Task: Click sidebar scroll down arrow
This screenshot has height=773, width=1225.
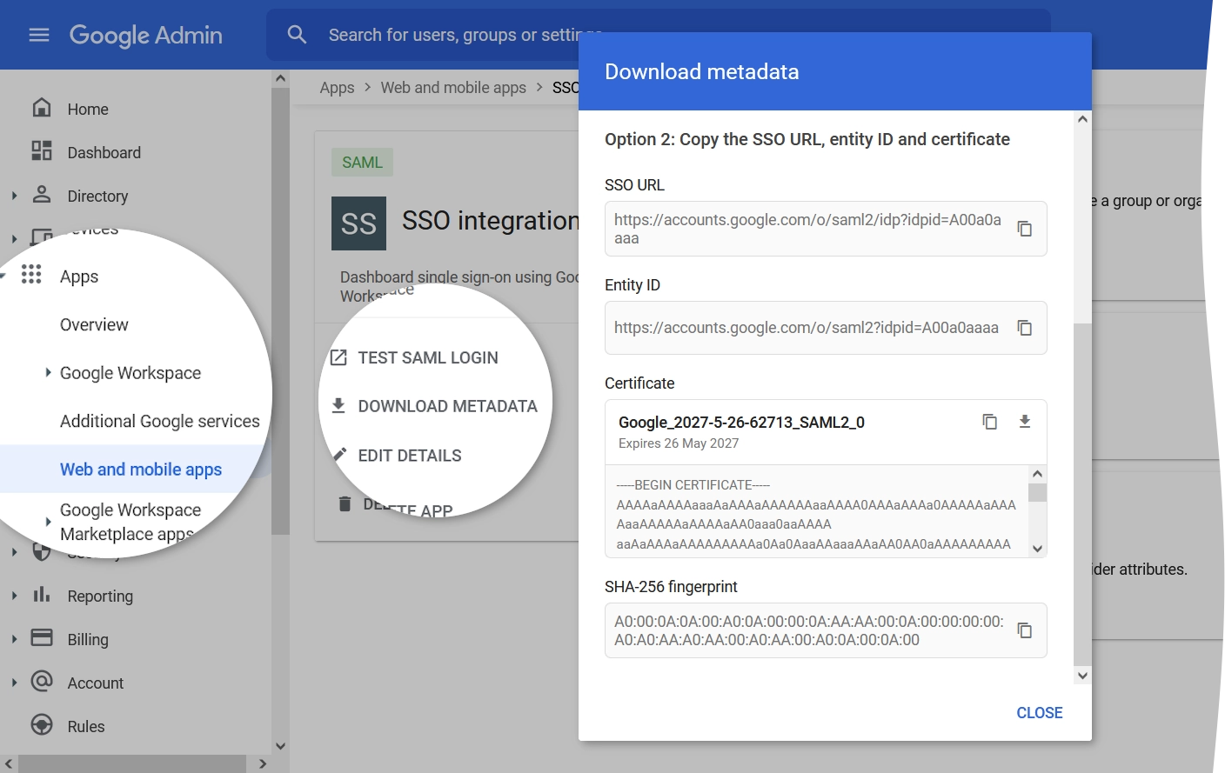Action: 280,746
